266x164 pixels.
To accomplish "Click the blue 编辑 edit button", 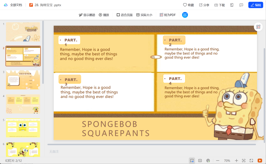I will [x=256, y=5].
